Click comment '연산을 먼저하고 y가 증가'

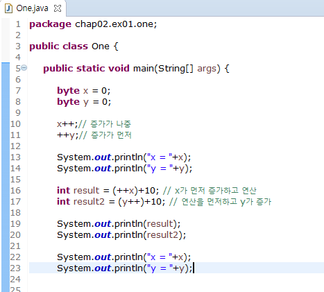pyautogui.click(x=226, y=202)
